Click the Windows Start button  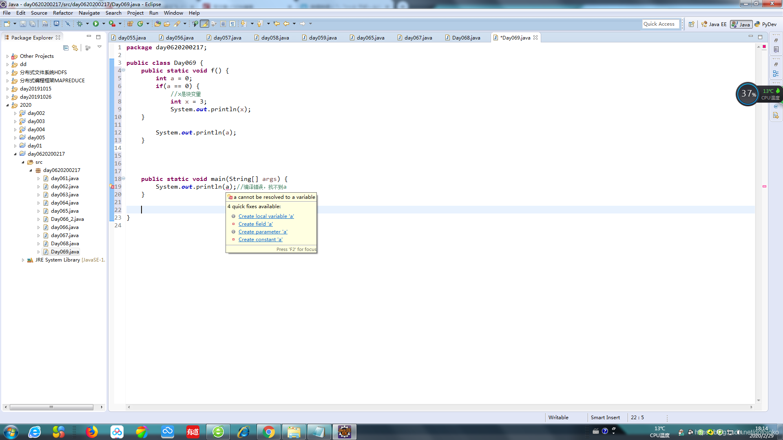[11, 432]
